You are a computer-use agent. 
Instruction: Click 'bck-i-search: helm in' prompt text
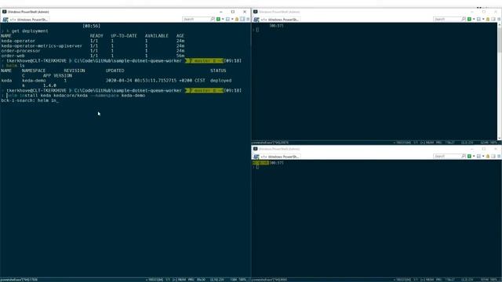coord(29,100)
